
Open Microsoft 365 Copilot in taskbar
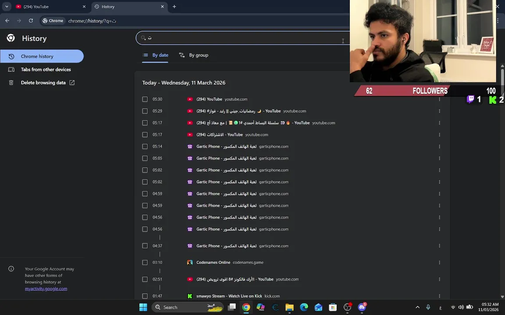click(x=260, y=307)
